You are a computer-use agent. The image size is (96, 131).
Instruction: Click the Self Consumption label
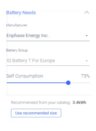point(25,76)
